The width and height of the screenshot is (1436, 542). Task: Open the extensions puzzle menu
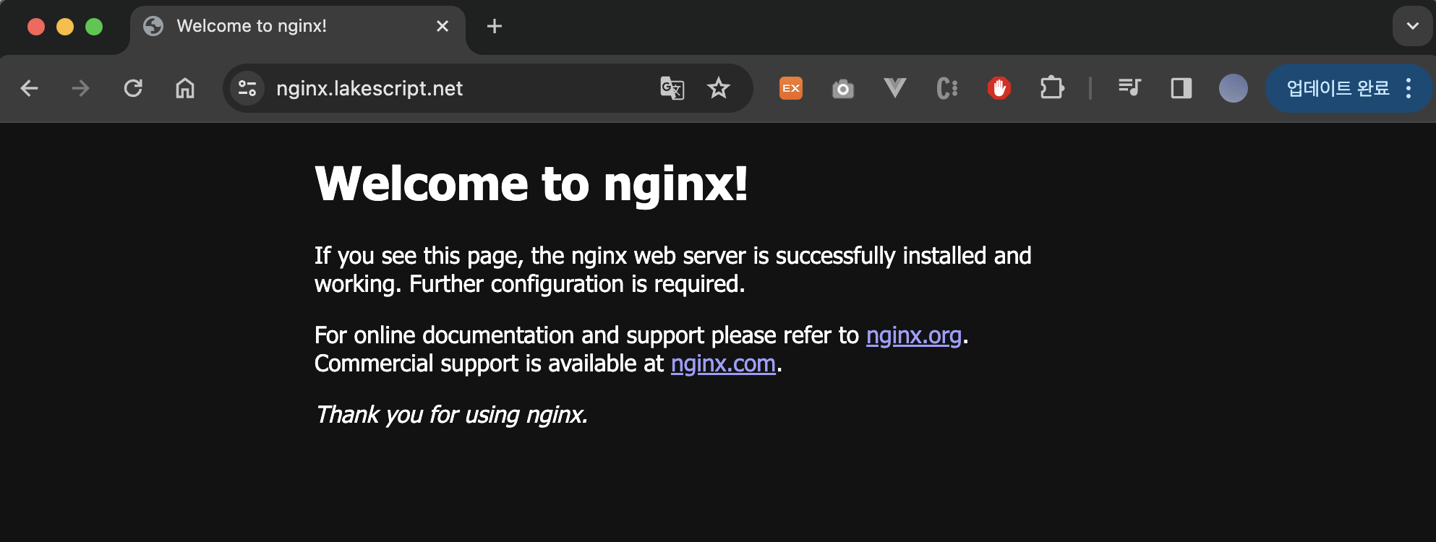(1052, 88)
